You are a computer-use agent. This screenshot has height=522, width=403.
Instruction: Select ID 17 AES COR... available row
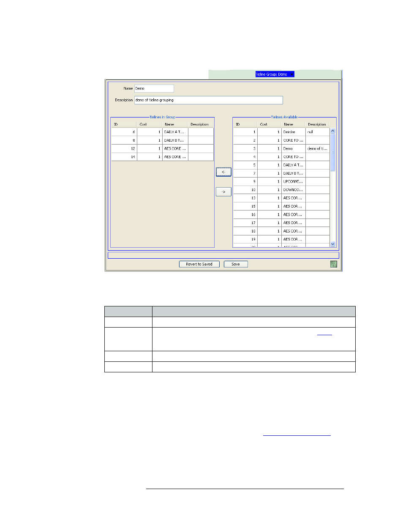tap(281, 223)
